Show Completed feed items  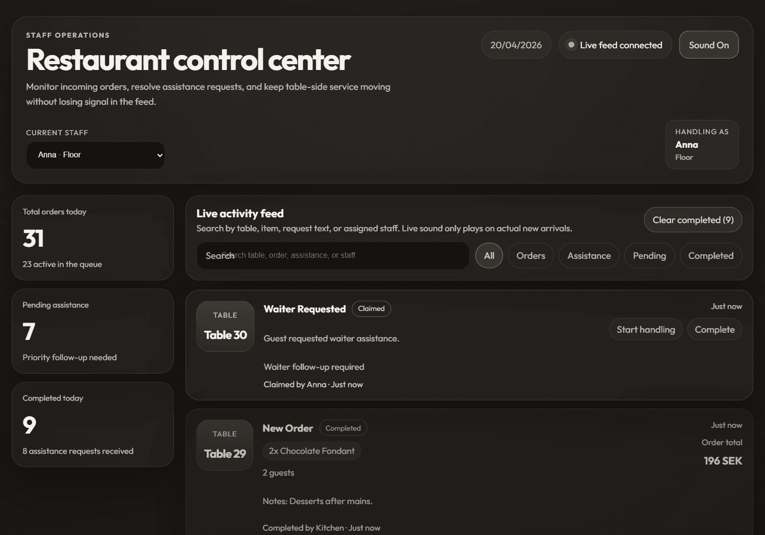click(x=710, y=255)
